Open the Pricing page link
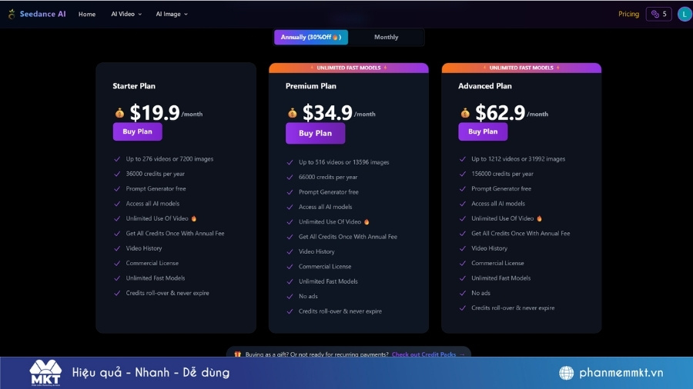This screenshot has height=389, width=693. 628,14
